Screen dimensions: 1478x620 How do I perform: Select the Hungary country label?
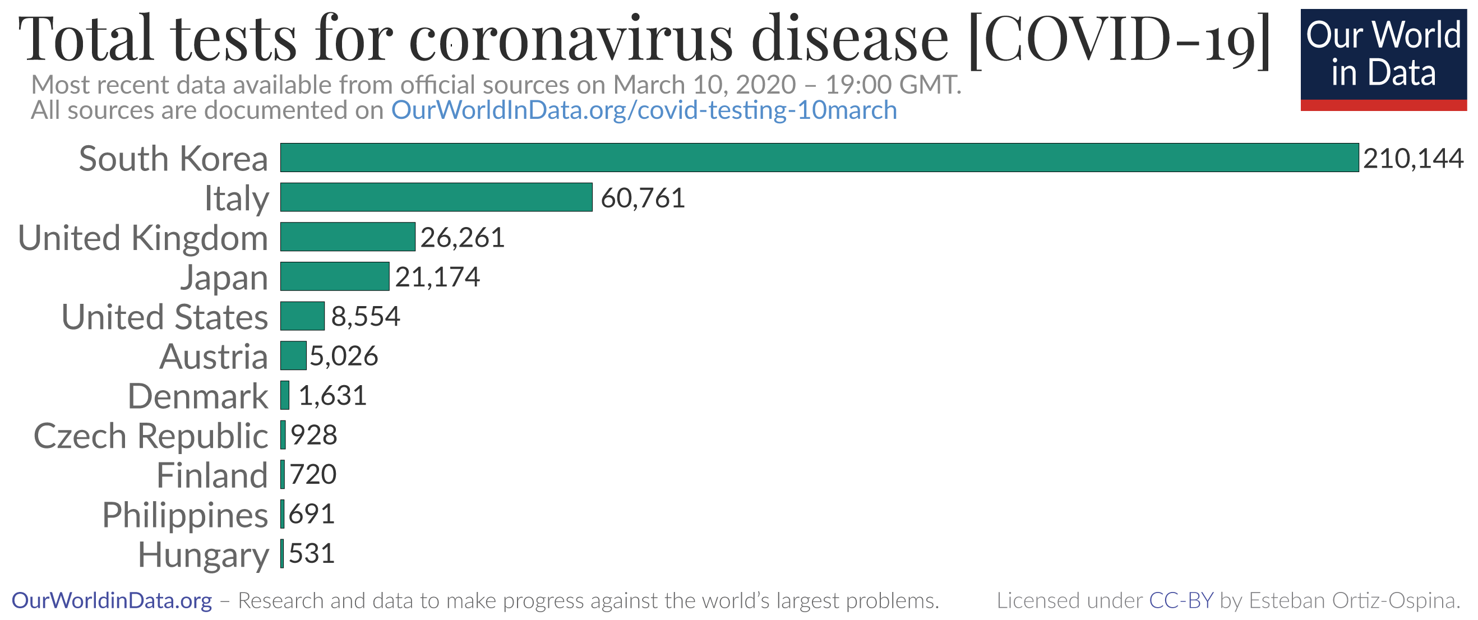point(203,554)
